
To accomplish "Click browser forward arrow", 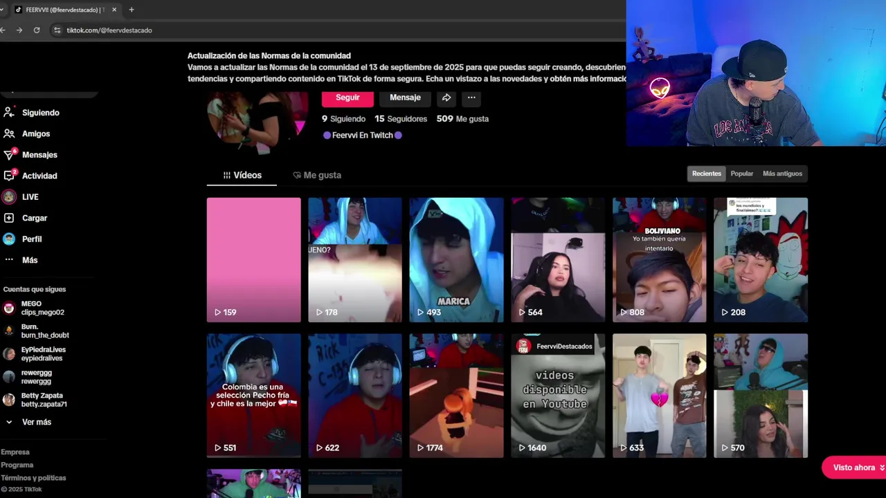I will click(x=19, y=30).
